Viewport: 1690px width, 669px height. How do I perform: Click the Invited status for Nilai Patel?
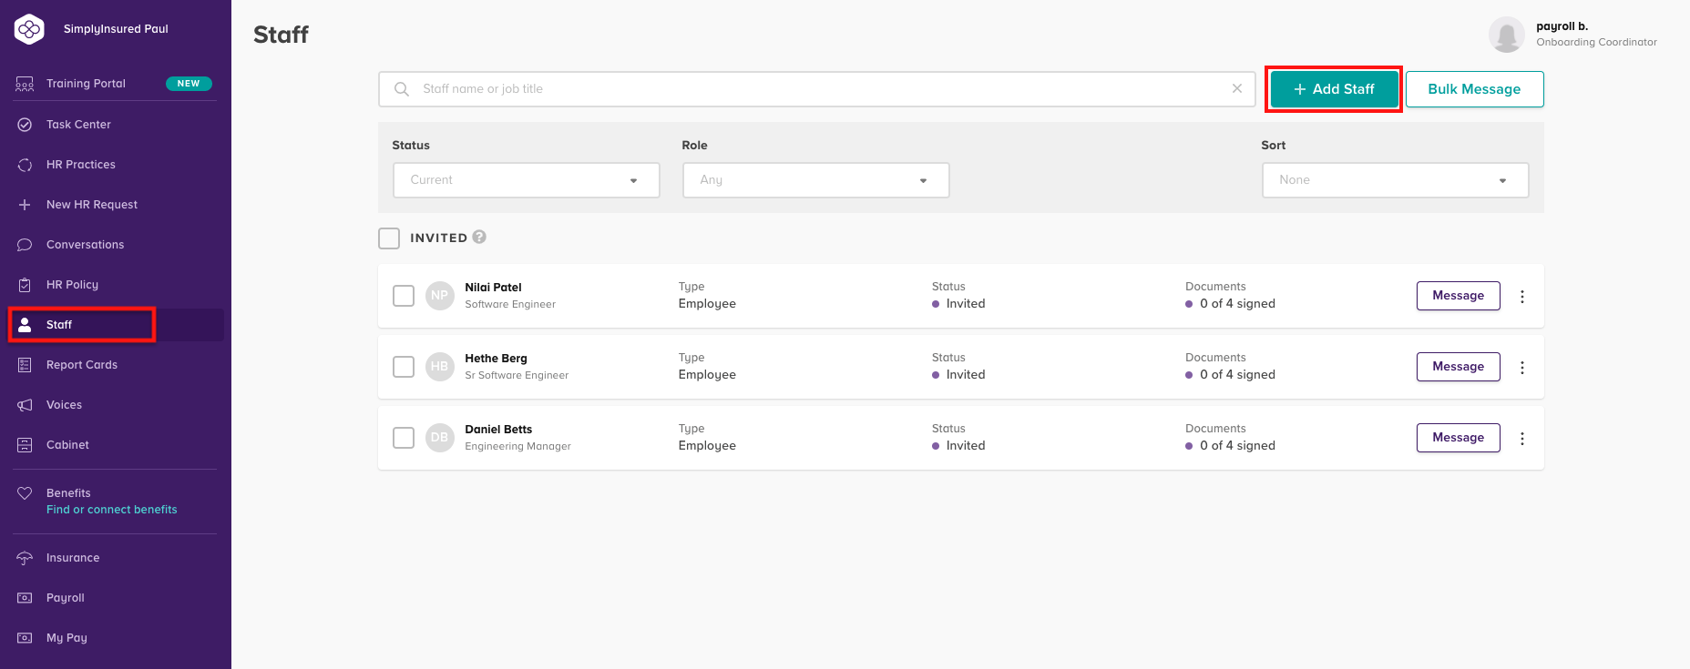(965, 304)
